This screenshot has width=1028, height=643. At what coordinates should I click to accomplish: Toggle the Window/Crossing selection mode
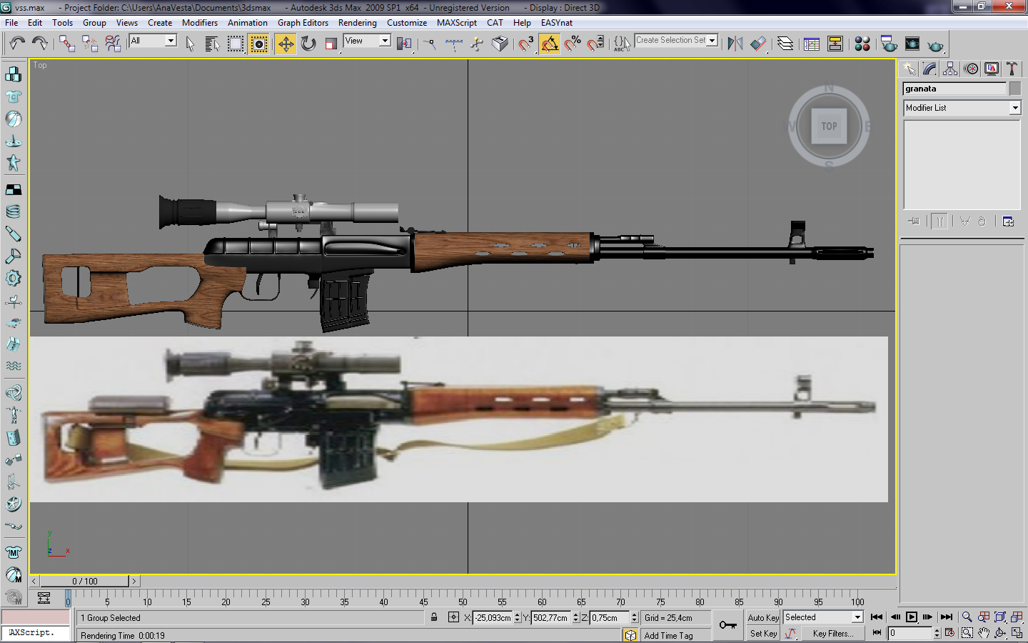click(259, 44)
